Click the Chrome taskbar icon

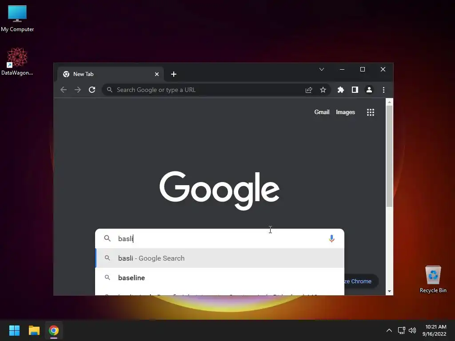54,330
